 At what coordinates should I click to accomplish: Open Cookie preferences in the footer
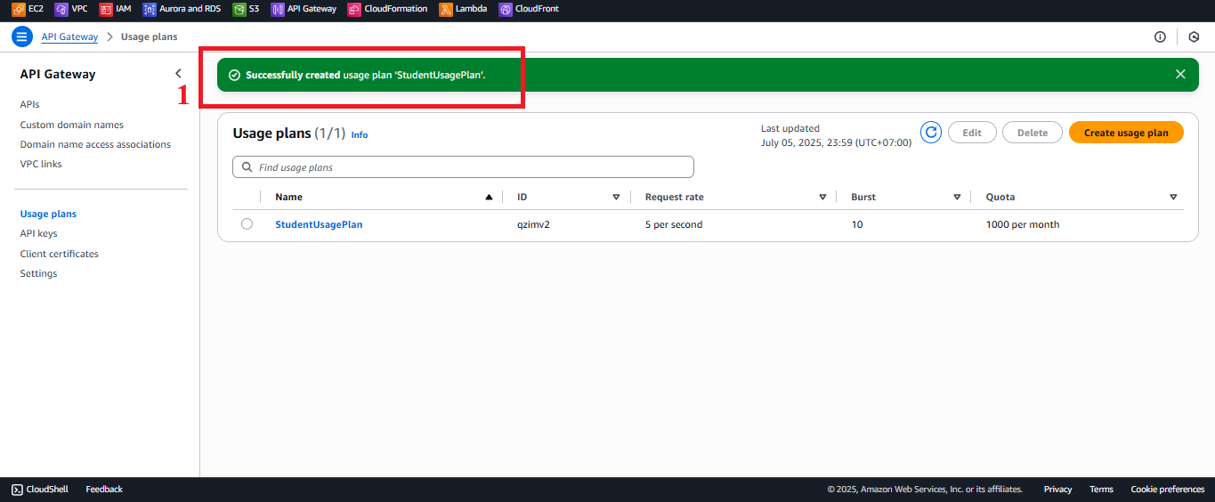[x=1167, y=490]
